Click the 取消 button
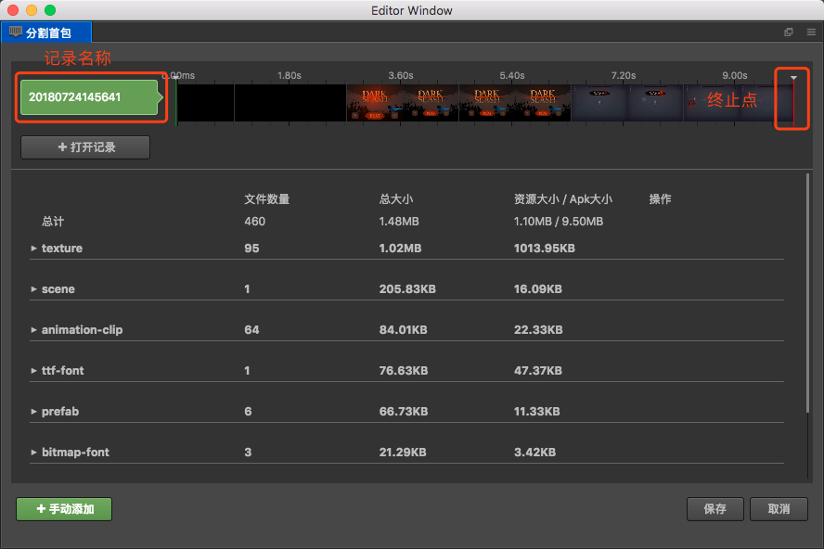Screen dimensions: 824x549 pyautogui.click(x=779, y=509)
